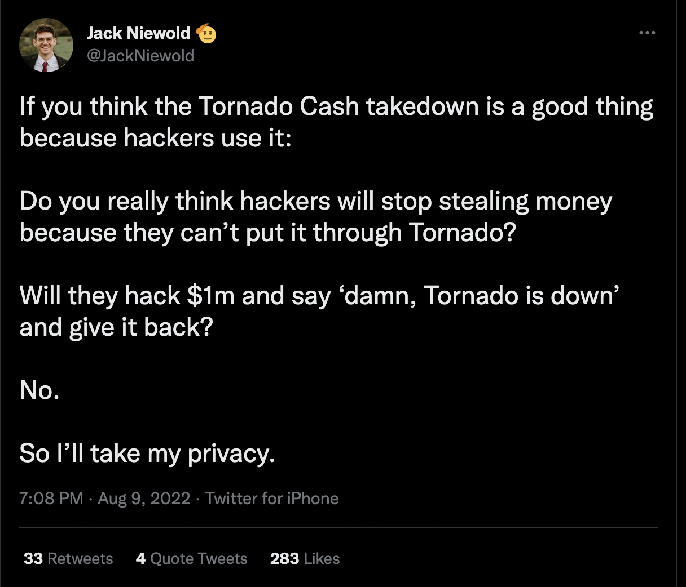Click the number 4 in quote count
686x587 pixels.
point(140,559)
